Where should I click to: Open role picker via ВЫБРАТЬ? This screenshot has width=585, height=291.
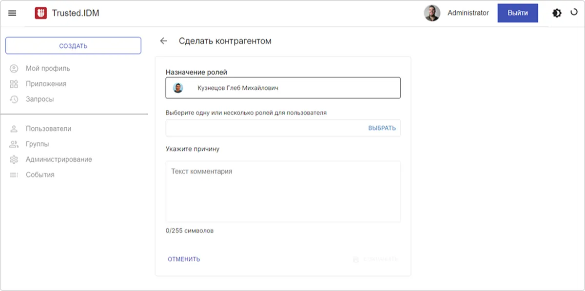(382, 128)
